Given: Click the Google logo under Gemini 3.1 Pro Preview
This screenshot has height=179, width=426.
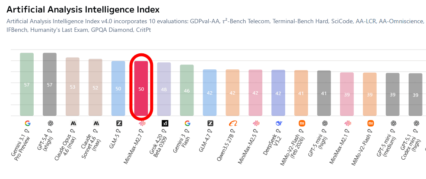Looking at the screenshot, I should tap(27, 123).
